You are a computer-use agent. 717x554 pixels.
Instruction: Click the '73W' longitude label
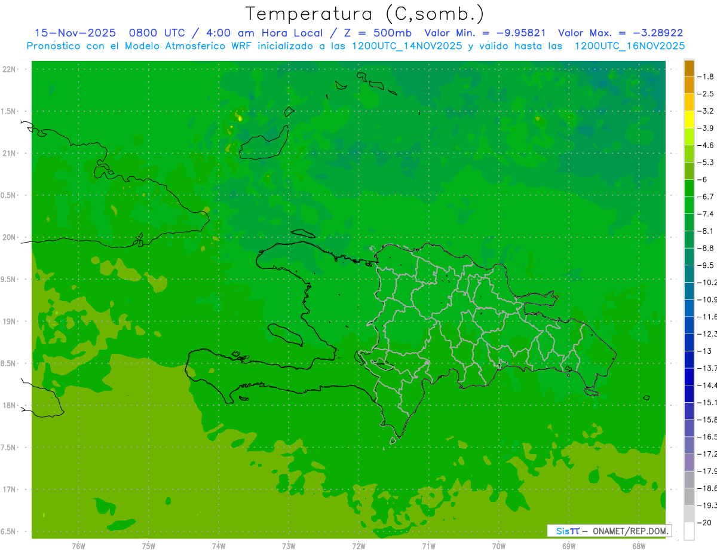[x=289, y=546]
